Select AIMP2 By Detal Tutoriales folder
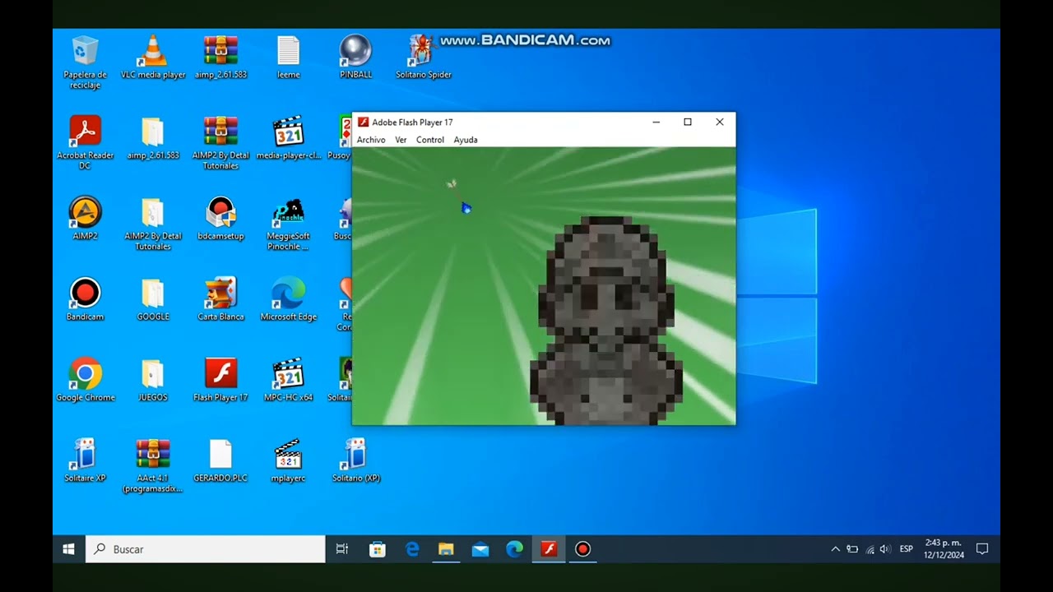This screenshot has height=592, width=1053. tap(153, 223)
